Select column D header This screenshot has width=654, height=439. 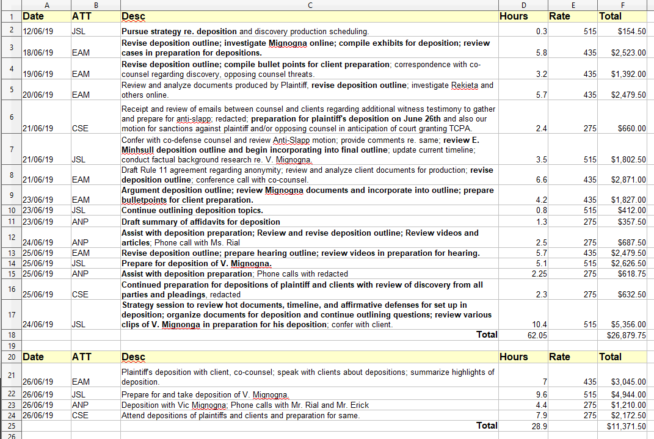click(x=523, y=5)
